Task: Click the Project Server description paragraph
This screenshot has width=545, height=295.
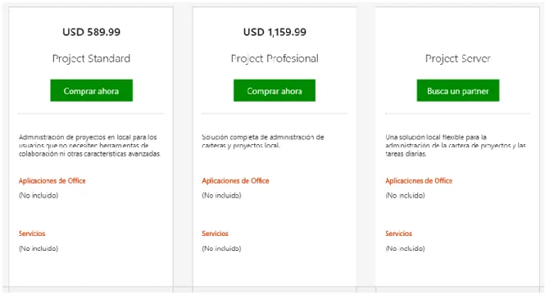Action: [x=456, y=145]
